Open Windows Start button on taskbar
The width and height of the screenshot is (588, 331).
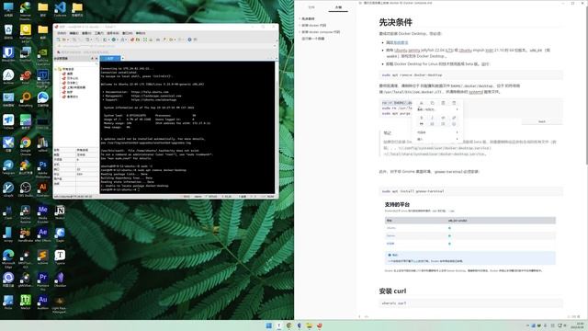(x=269, y=325)
